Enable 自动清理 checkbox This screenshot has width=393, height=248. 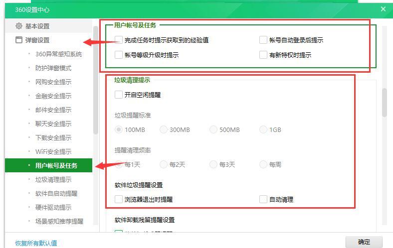coord(263,199)
